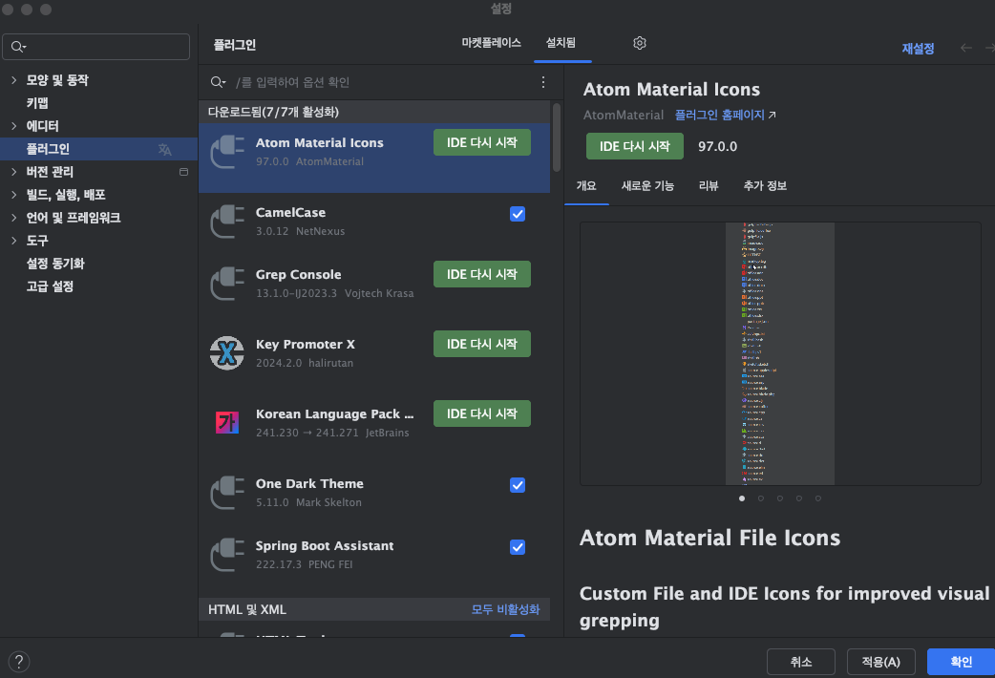
Task: Click 모두 비활성화 for HTML 및 XML
Action: [505, 609]
